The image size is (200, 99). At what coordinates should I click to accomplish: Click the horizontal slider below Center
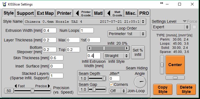(x=175, y=78)
